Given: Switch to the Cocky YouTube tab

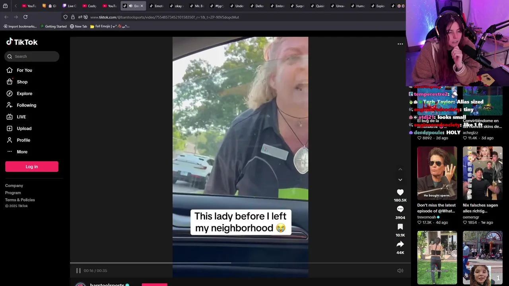Looking at the screenshot, I should point(89,6).
